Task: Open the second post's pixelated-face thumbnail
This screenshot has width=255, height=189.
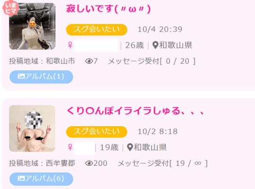Action: pyautogui.click(x=32, y=129)
